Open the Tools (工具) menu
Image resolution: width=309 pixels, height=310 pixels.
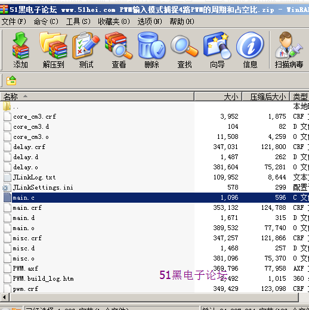(x=78, y=21)
